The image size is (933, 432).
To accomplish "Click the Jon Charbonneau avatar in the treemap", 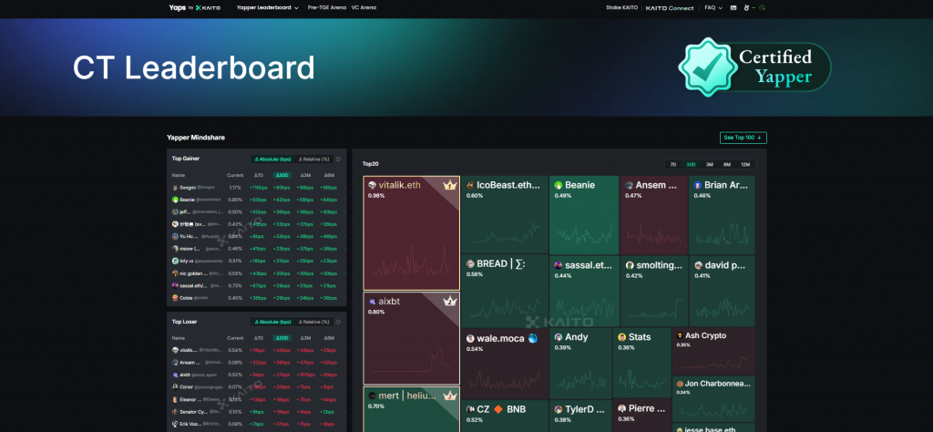I will point(680,384).
